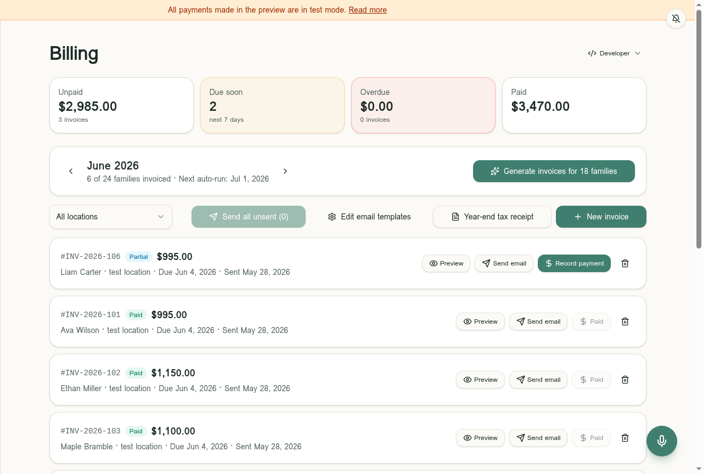Go to next month arrow
703x474 pixels.
285,171
